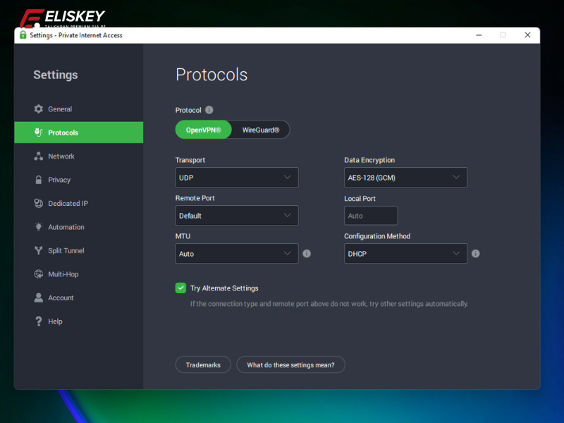
Task: Click info icon beside Configuration Method
Action: [476, 254]
